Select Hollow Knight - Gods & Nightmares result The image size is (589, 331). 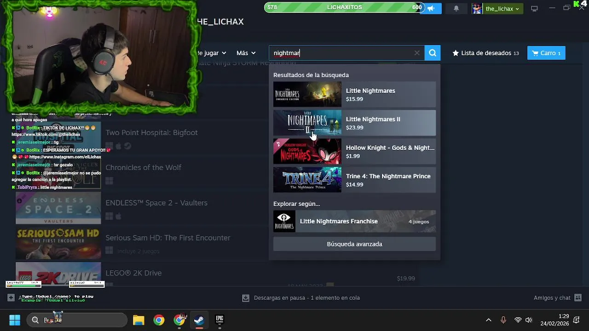point(354,151)
